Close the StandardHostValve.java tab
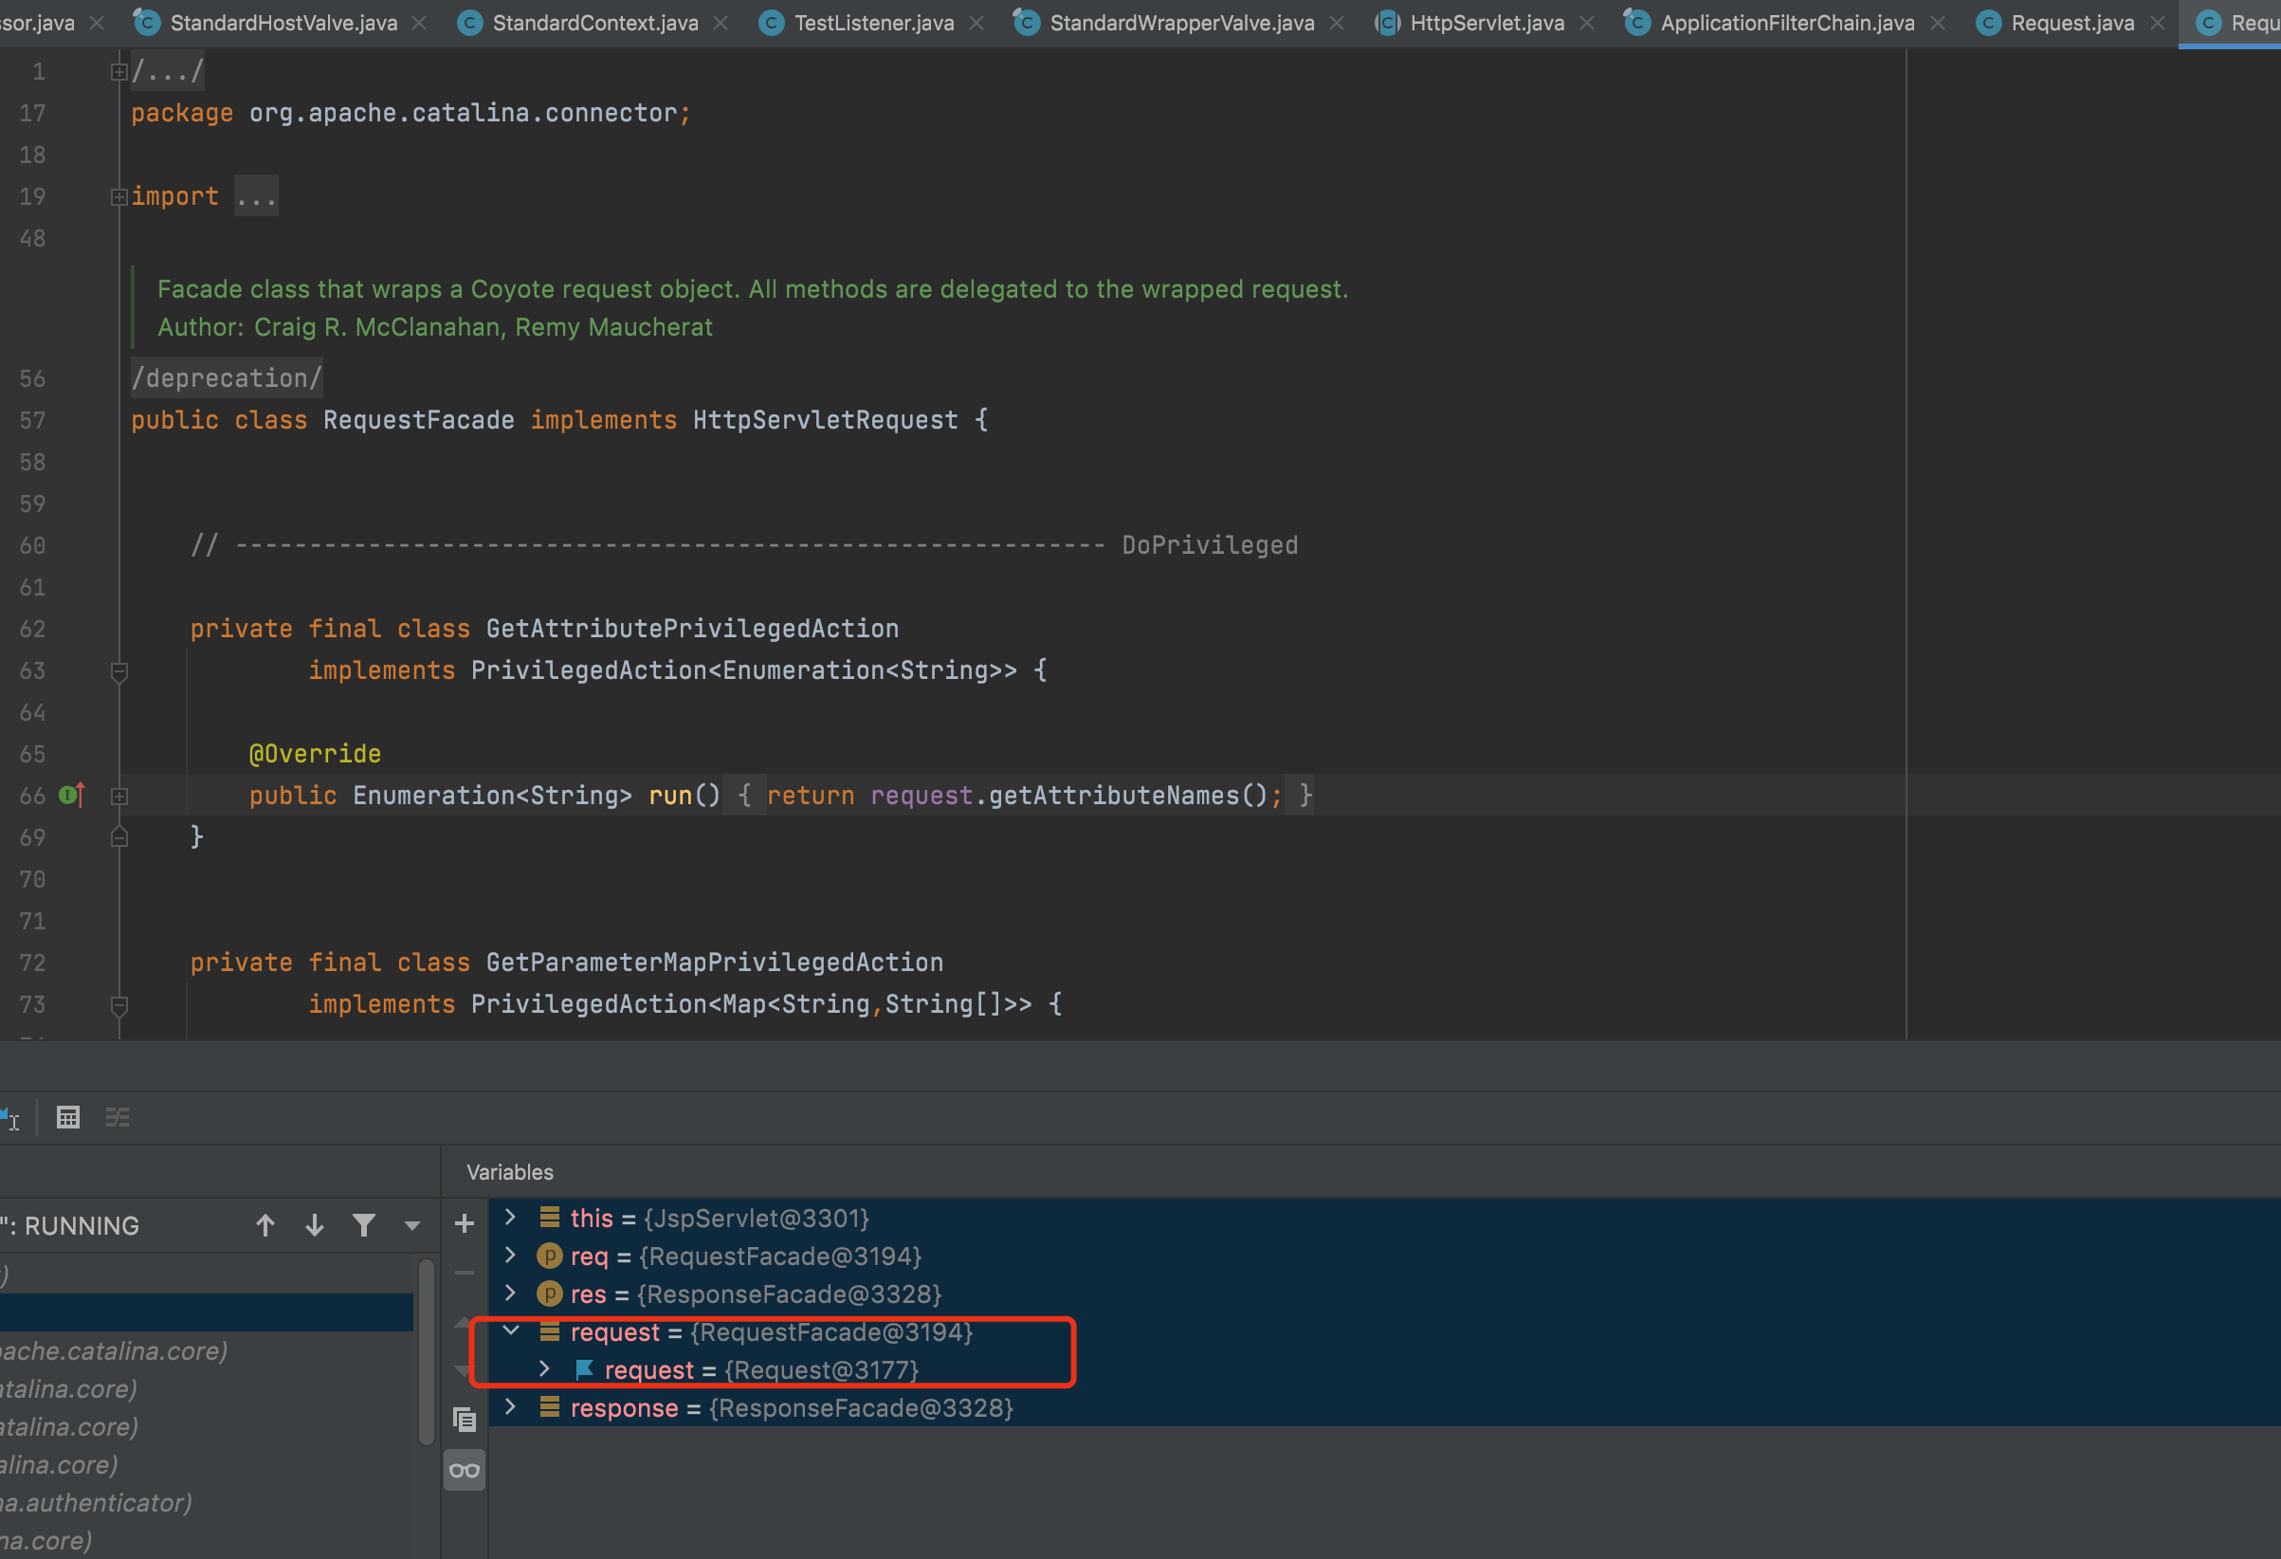The height and width of the screenshot is (1559, 2281). coord(419,23)
